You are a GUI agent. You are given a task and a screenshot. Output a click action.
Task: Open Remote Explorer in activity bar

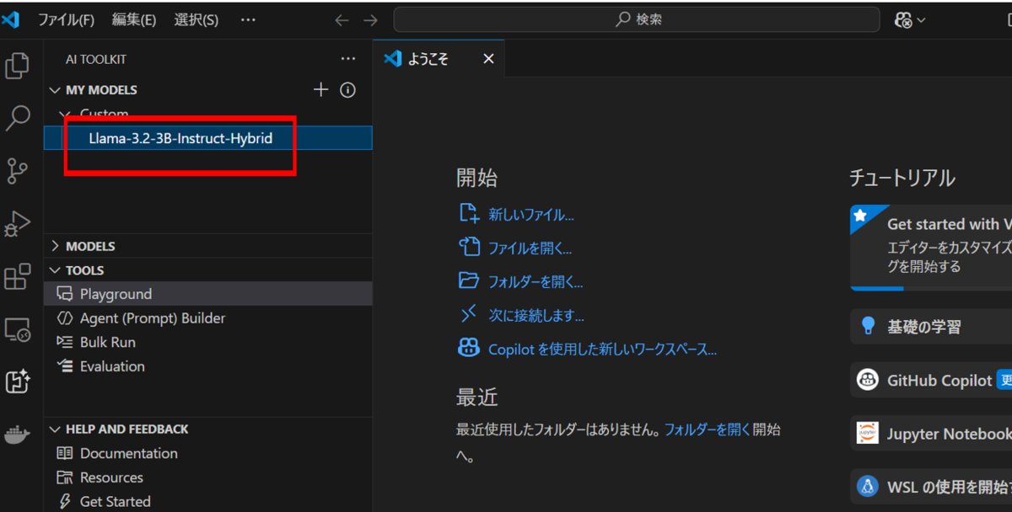pos(17,329)
